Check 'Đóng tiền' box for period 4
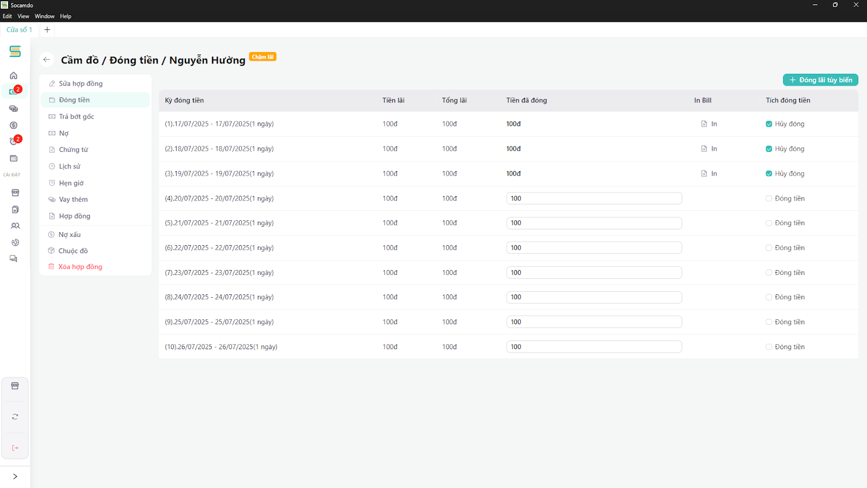The image size is (867, 488). [769, 198]
